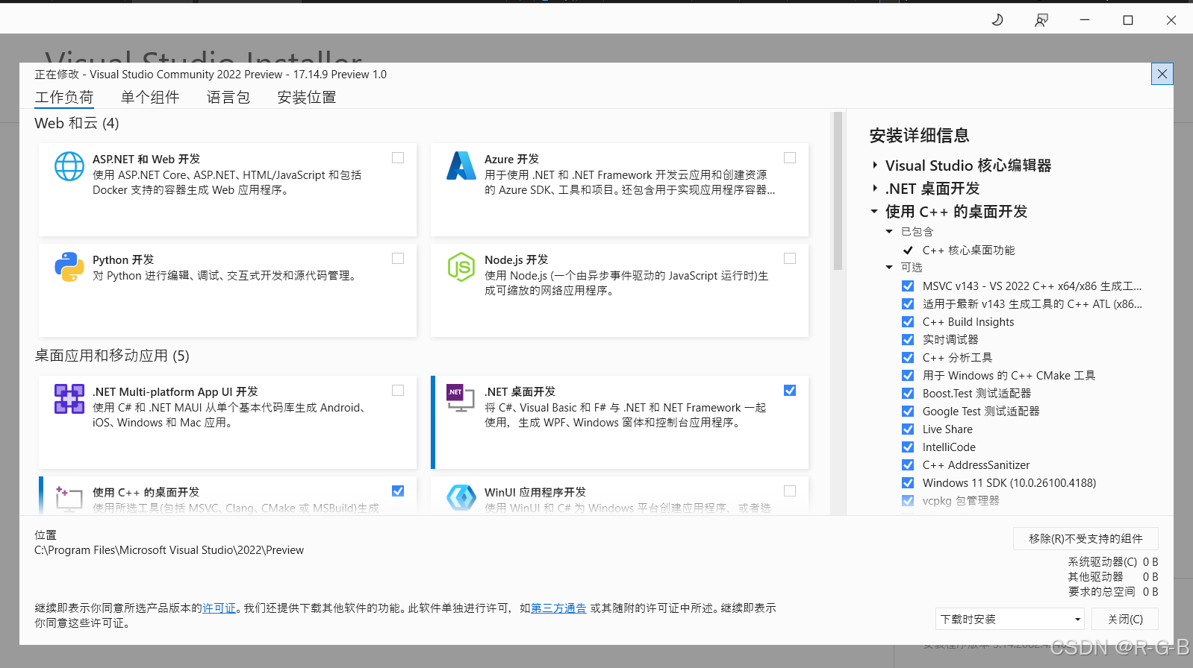Switch to the 安装位置 tab
Image resolution: width=1193 pixels, height=668 pixels.
click(x=307, y=98)
